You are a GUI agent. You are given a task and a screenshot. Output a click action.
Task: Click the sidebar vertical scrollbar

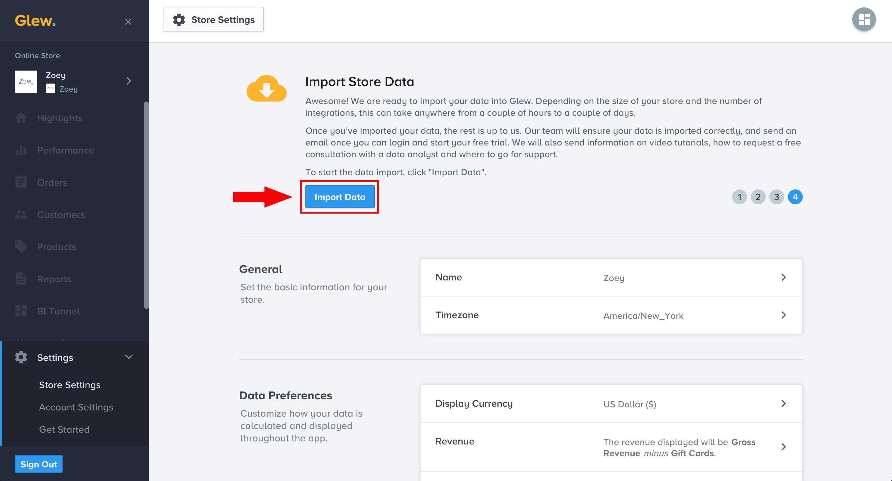coord(146,204)
